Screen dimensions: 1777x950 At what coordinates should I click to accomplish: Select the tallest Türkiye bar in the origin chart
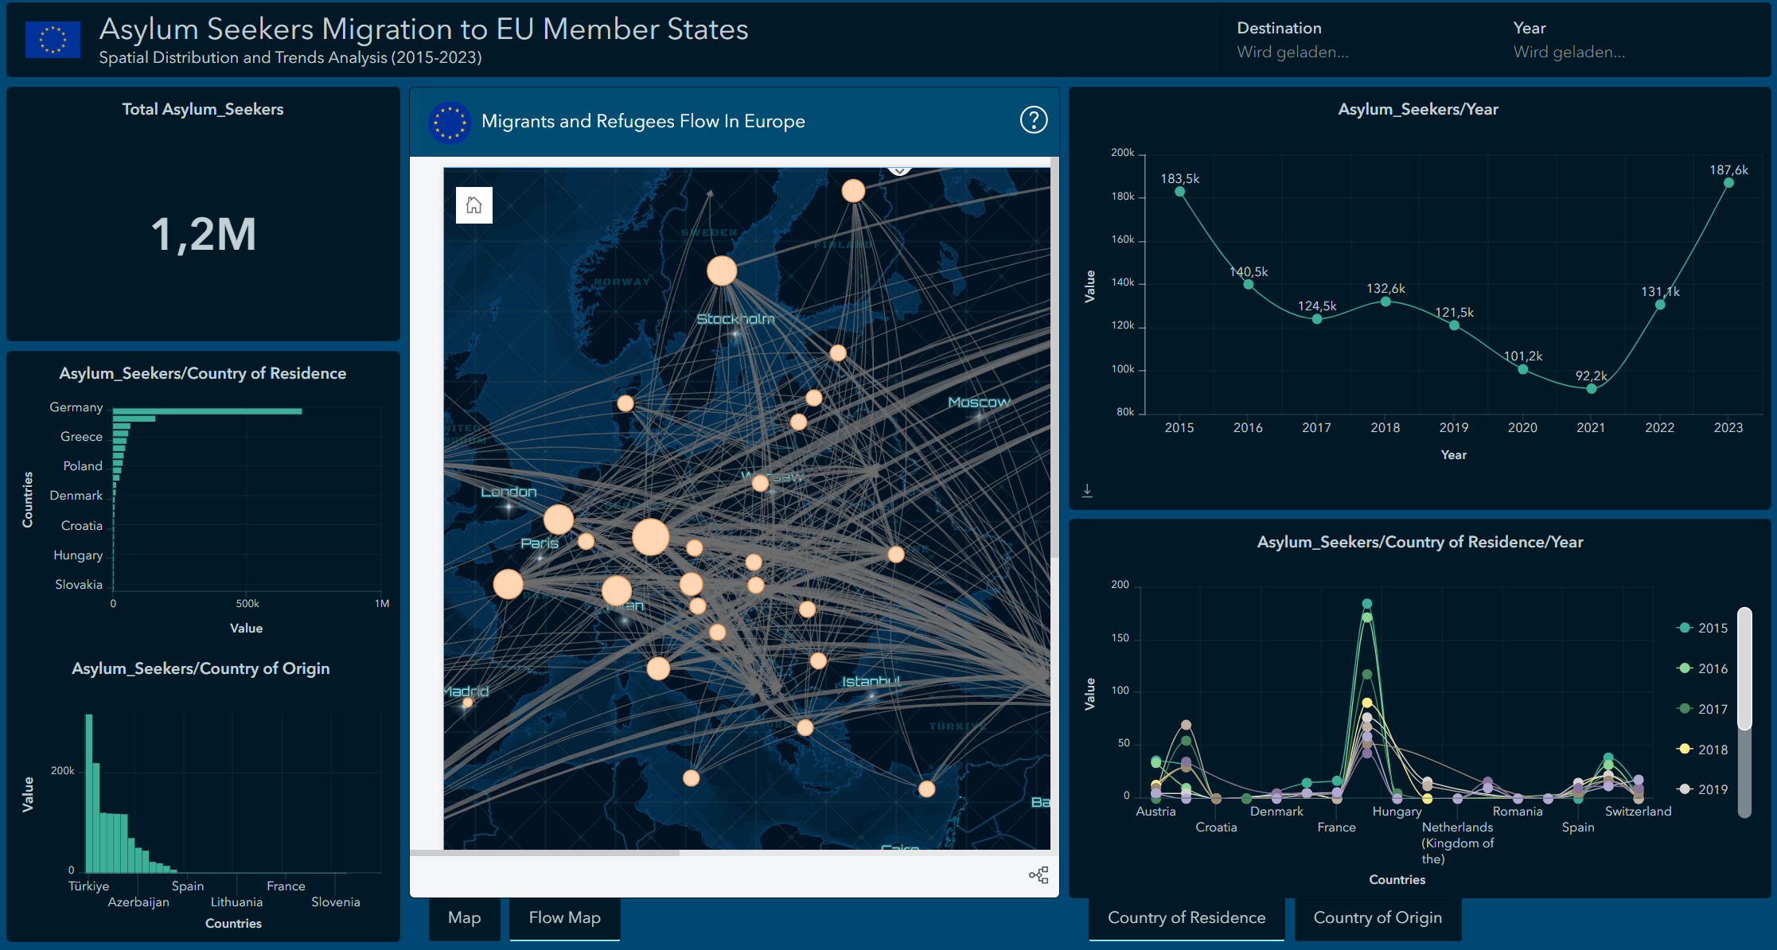tap(89, 793)
